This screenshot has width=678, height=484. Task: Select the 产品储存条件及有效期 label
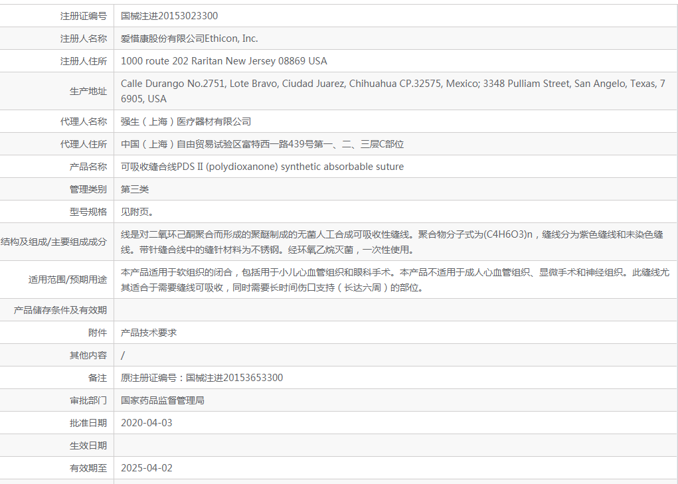tap(60, 310)
